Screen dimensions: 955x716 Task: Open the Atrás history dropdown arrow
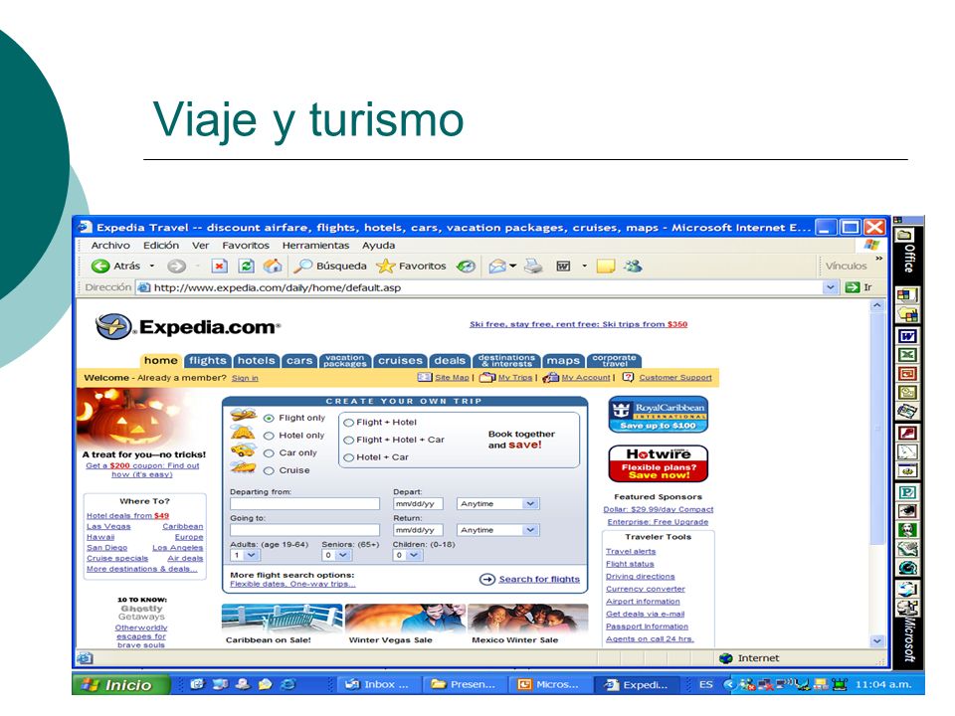pyautogui.click(x=151, y=267)
